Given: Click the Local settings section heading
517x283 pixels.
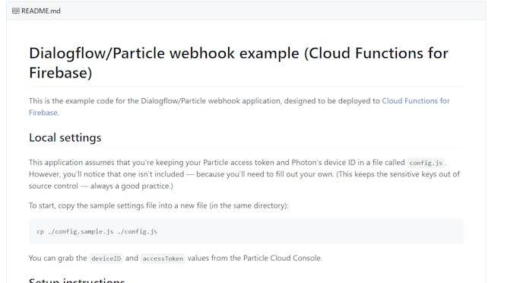Looking at the screenshot, I should pyautogui.click(x=65, y=138).
